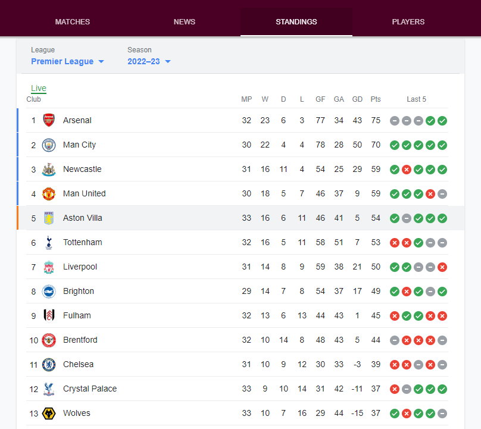481x429 pixels.
Task: Click the Live standings link
Action: (39, 88)
